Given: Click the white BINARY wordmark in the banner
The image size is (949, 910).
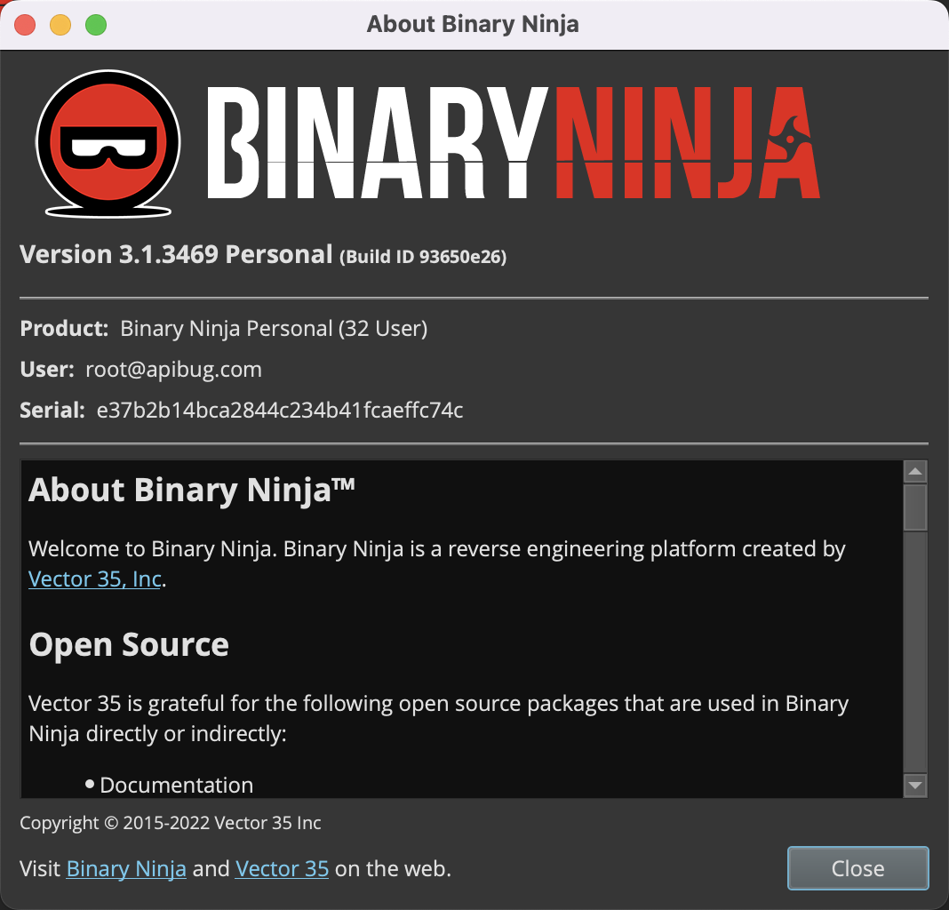Looking at the screenshot, I should click(x=375, y=144).
